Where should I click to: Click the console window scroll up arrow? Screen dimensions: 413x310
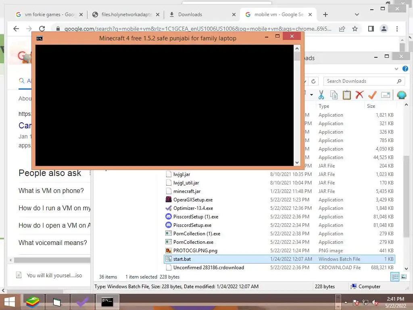297,48
